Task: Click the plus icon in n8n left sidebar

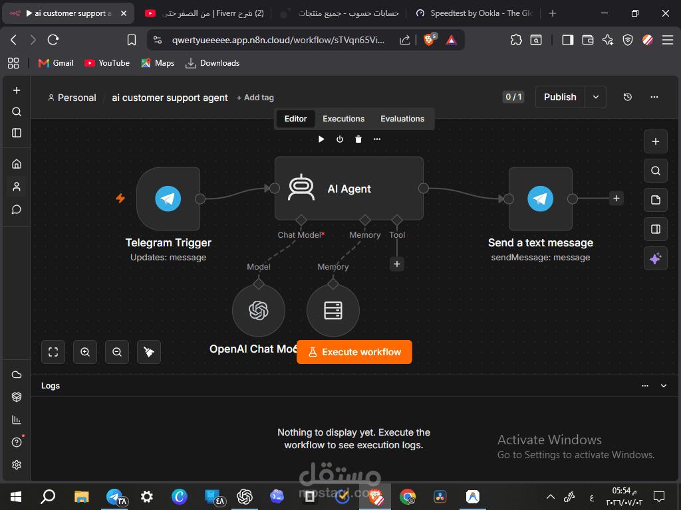Action: (17, 90)
